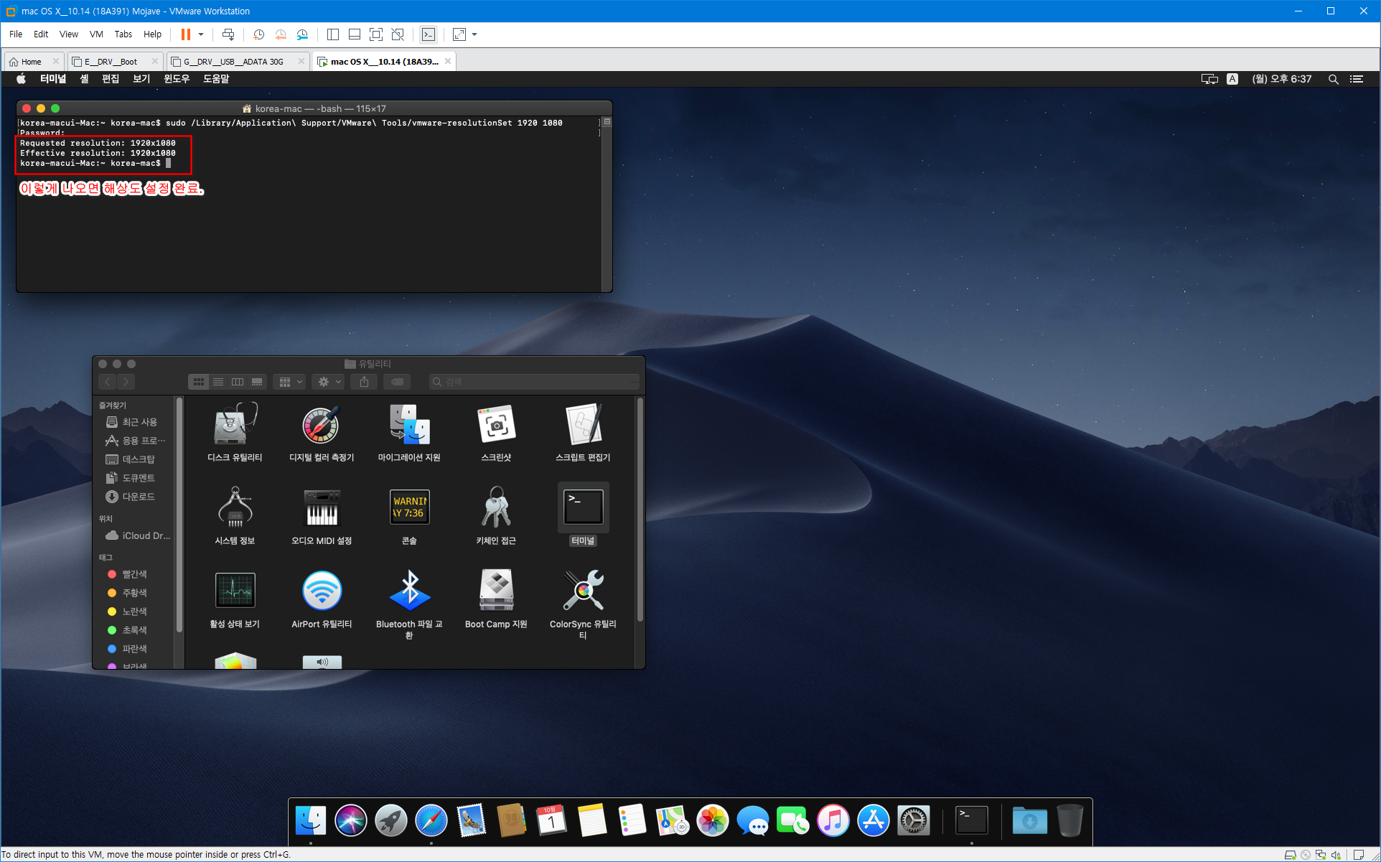Image resolution: width=1381 pixels, height=862 pixels.
Task: Select red tag 빨간색 in sidebar
Action: pos(128,574)
